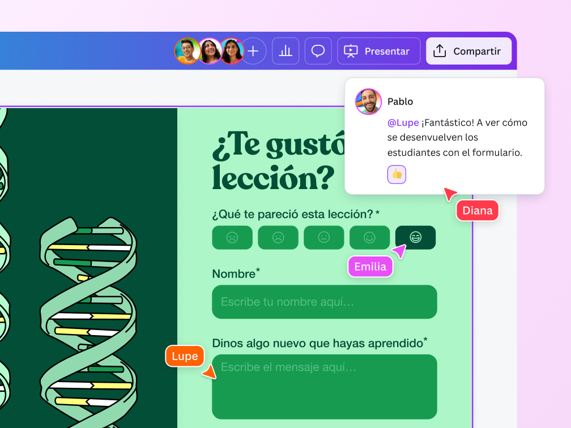Select the large DNA helix illustration
This screenshot has height=428, width=571.
pyautogui.click(x=88, y=322)
